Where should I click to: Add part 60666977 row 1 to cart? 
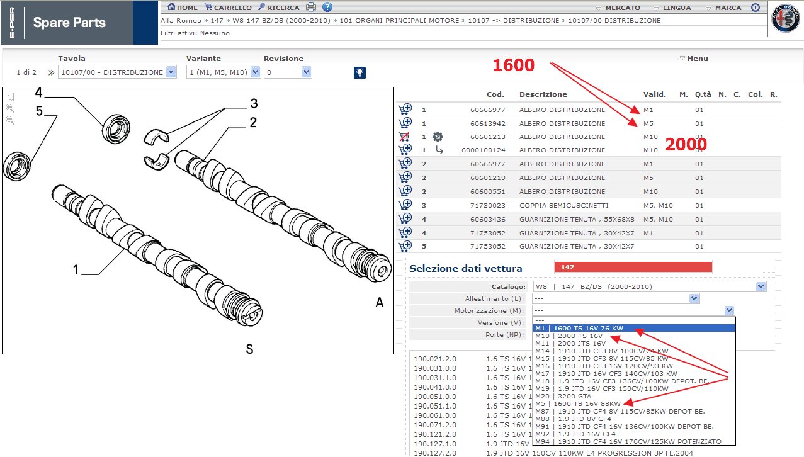coord(405,110)
